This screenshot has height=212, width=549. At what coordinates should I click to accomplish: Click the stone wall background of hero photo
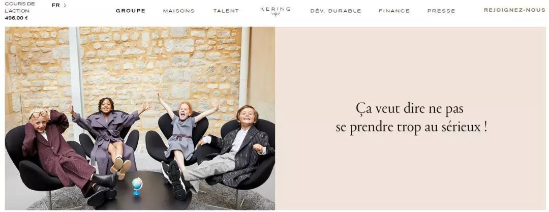(x=158, y=59)
